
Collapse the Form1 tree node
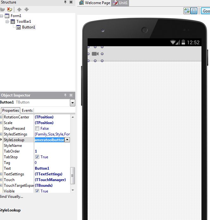pyautogui.click(x=1, y=16)
